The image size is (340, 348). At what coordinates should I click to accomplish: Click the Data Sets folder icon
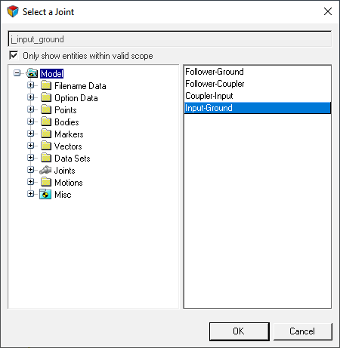[x=46, y=159]
